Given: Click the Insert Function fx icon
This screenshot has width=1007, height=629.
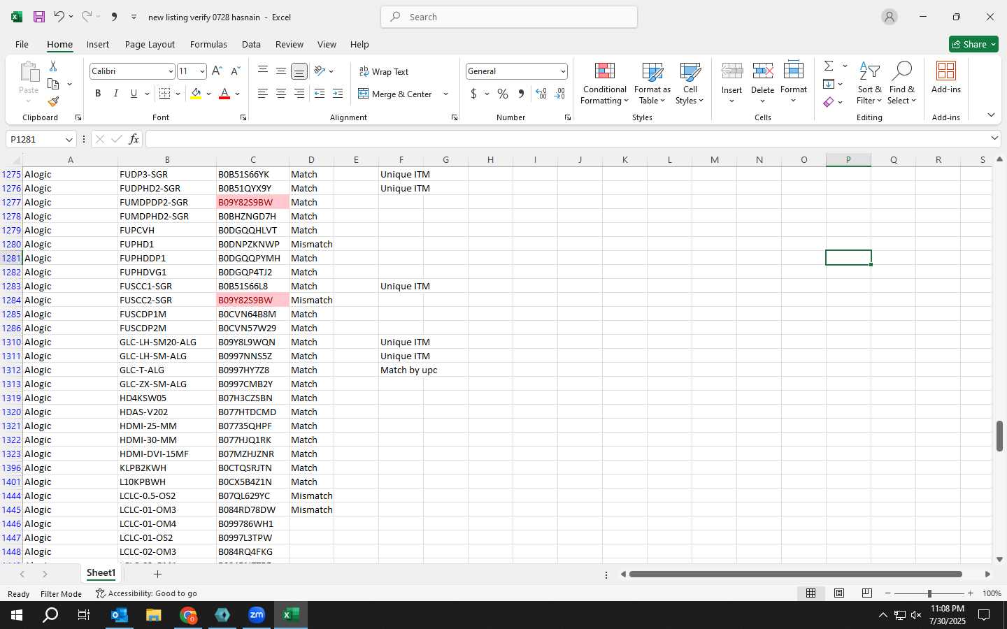Looking at the screenshot, I should pos(134,139).
